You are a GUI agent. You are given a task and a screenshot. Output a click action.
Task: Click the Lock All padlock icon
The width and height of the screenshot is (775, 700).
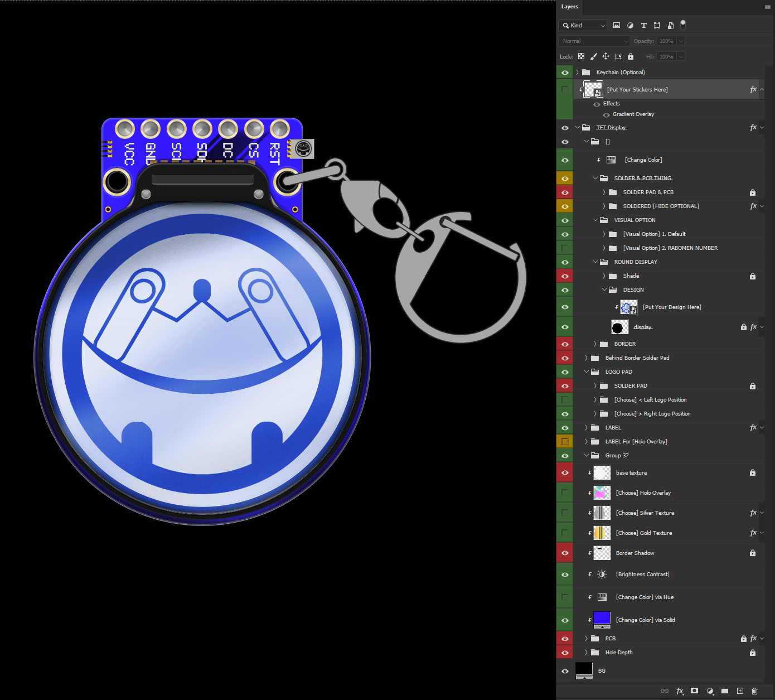click(631, 56)
